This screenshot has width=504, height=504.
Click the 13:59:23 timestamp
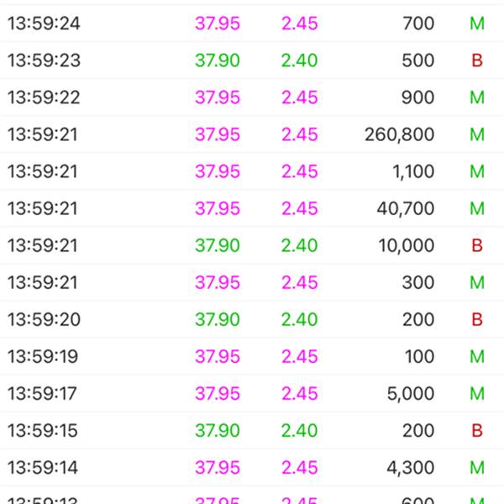(44, 60)
